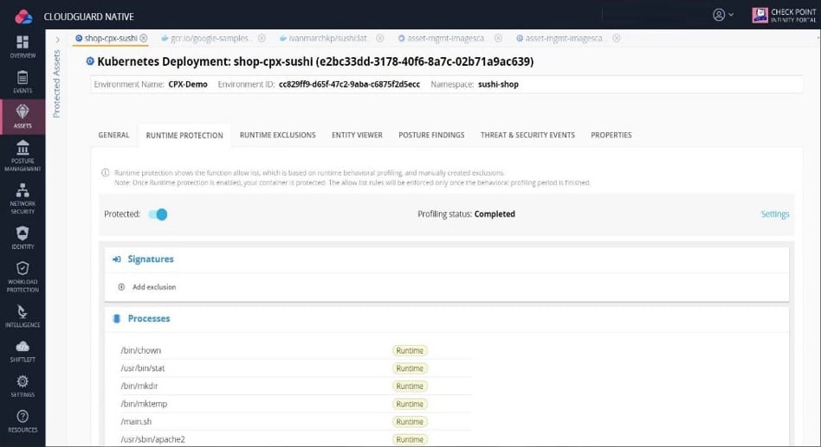Open Posture Management in sidebar

23,156
